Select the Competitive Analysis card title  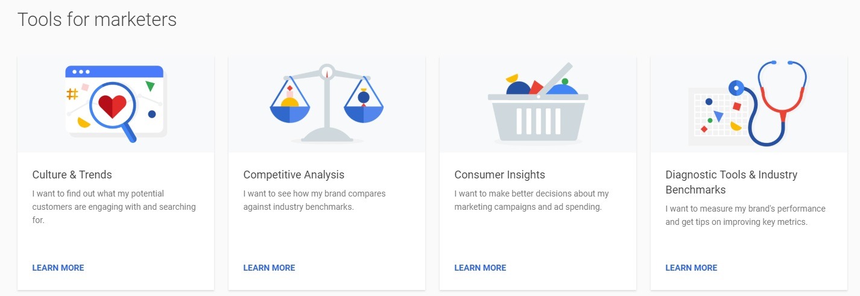pyautogui.click(x=294, y=175)
